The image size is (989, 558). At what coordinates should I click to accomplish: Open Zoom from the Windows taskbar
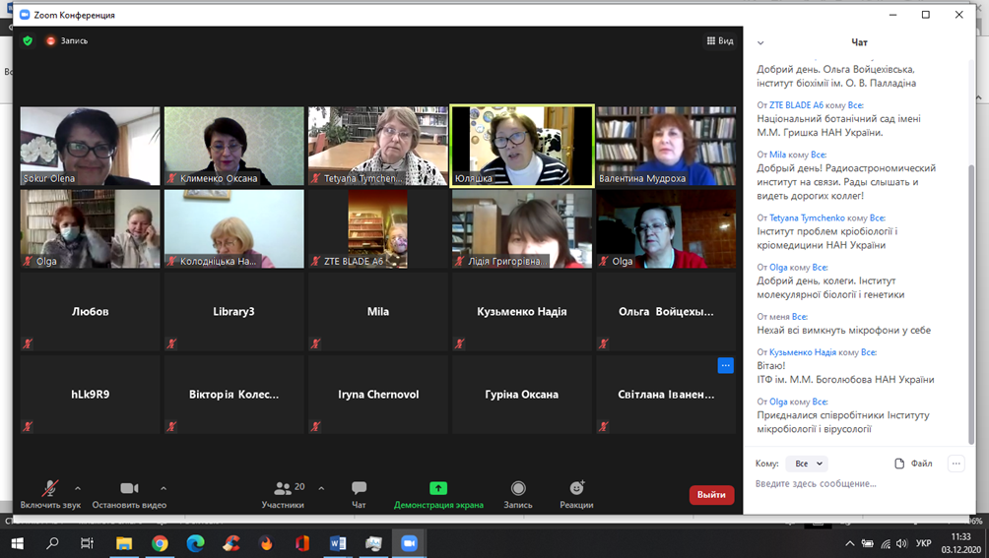409,543
